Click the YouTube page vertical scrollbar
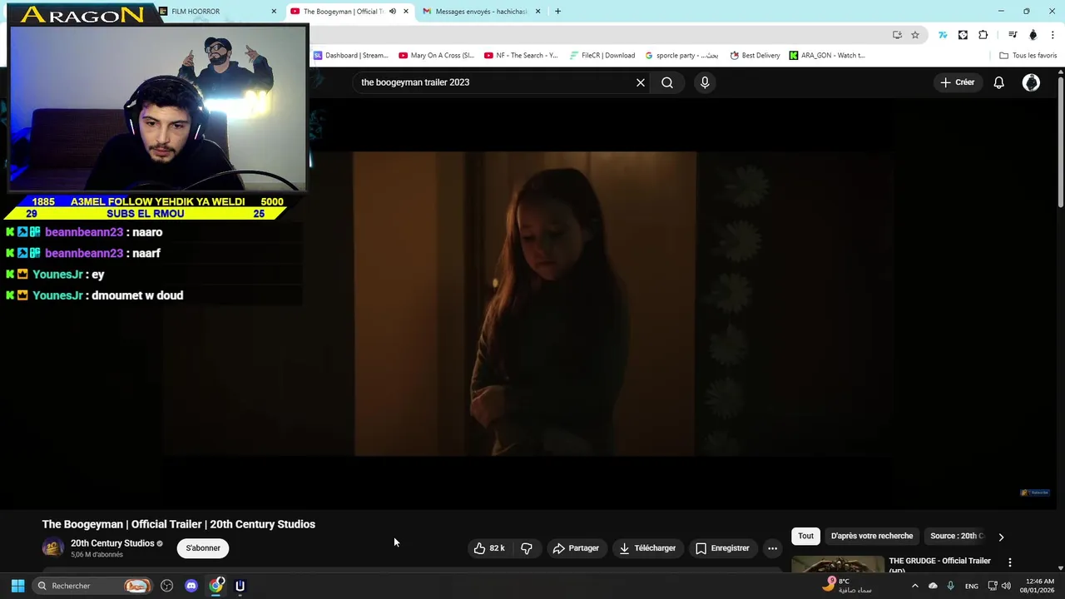1065x599 pixels. click(x=1060, y=141)
